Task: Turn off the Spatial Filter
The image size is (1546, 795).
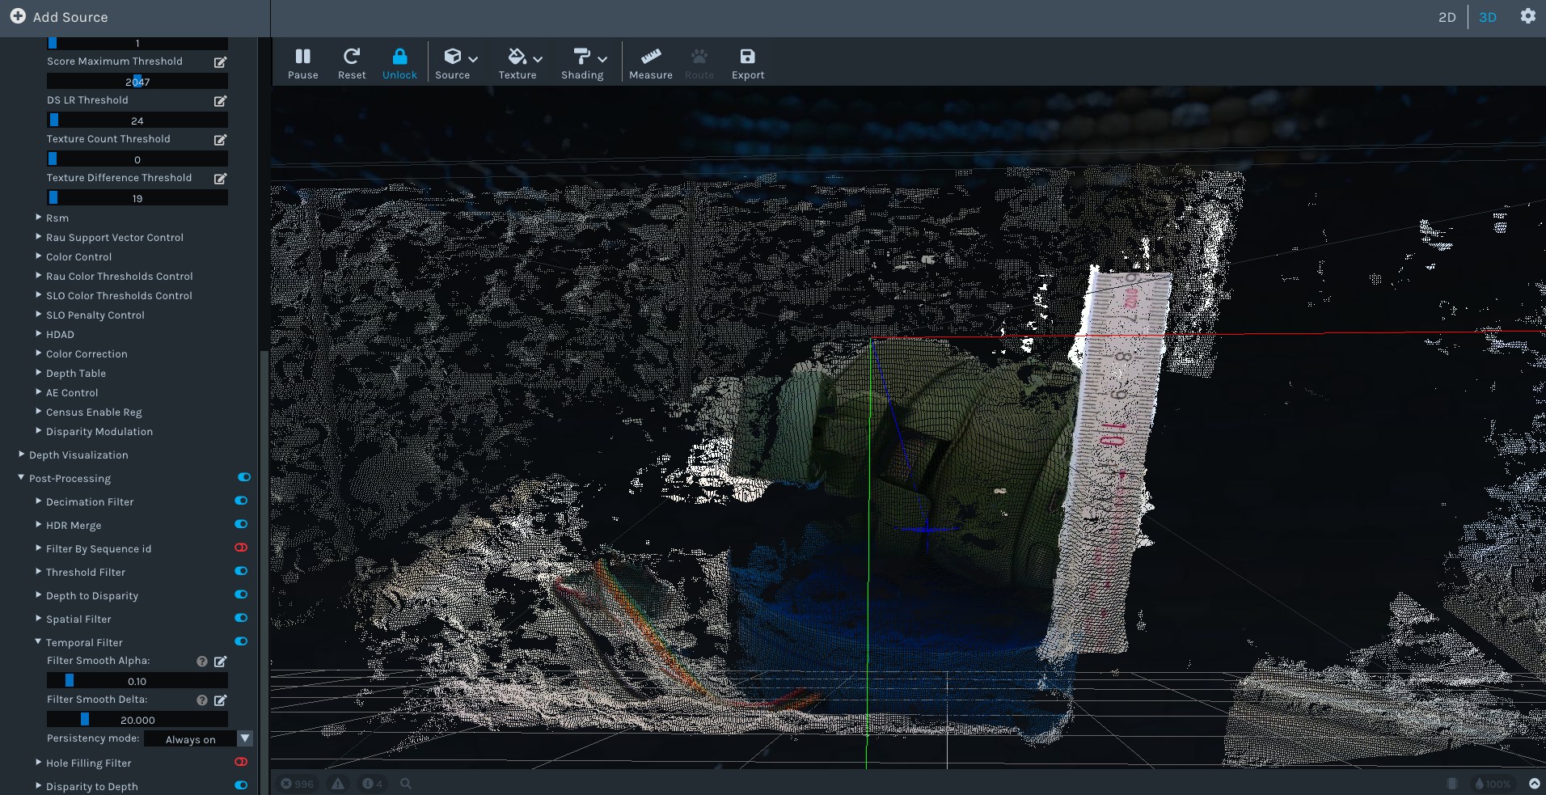Action: [241, 618]
